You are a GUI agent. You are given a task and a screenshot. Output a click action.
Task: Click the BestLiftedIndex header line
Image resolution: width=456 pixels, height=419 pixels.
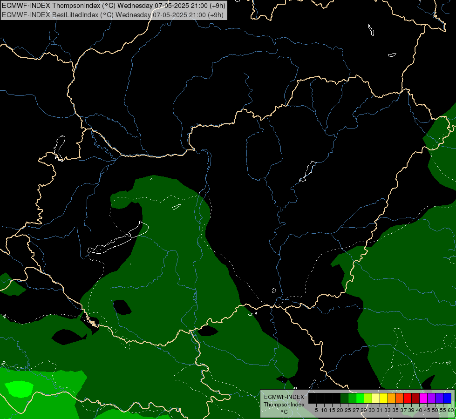click(113, 14)
